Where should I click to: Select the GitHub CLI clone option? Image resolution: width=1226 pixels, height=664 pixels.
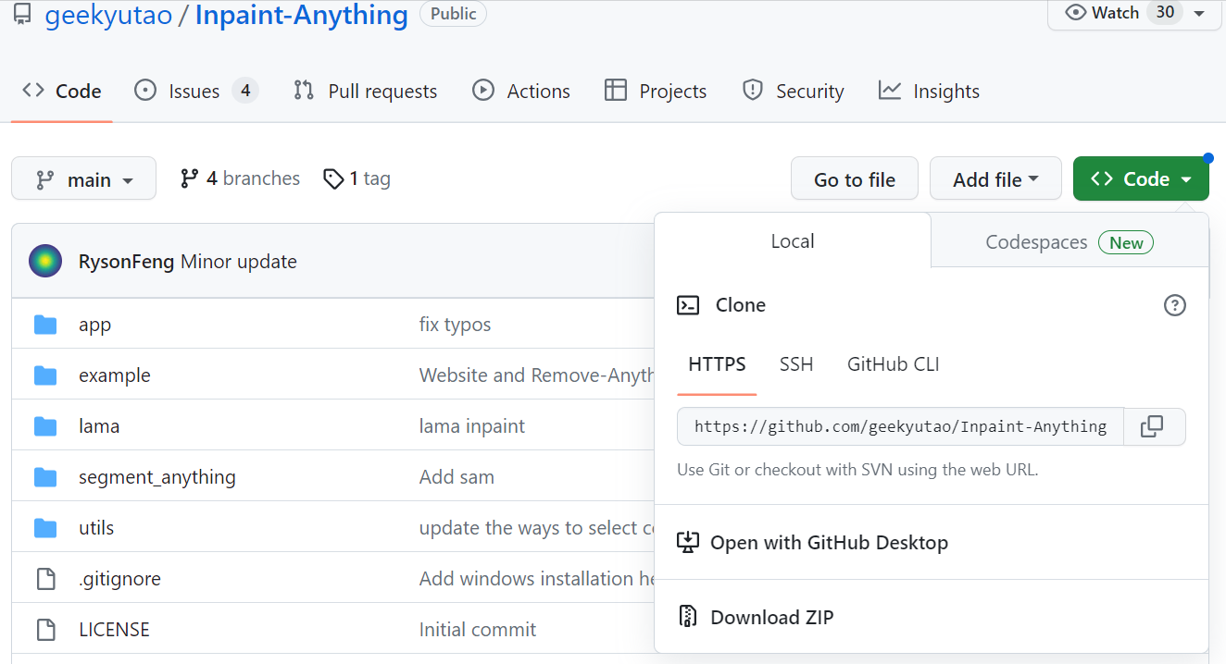(894, 364)
